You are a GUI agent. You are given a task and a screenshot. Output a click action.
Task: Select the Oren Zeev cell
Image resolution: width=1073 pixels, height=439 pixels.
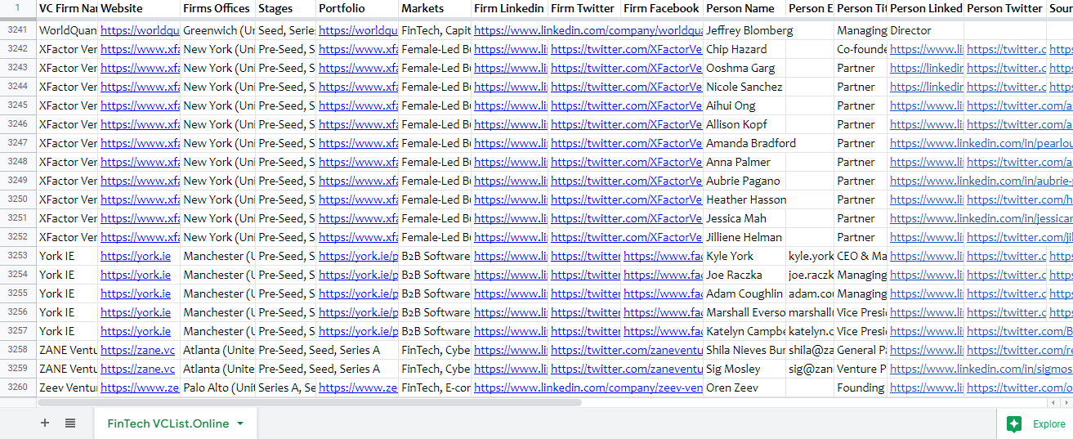(744, 387)
